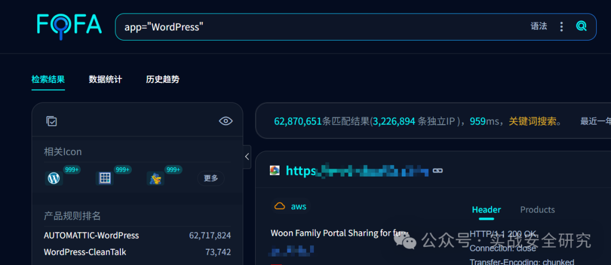Toggle the eye visibility icon
The width and height of the screenshot is (611, 265).
coord(226,121)
